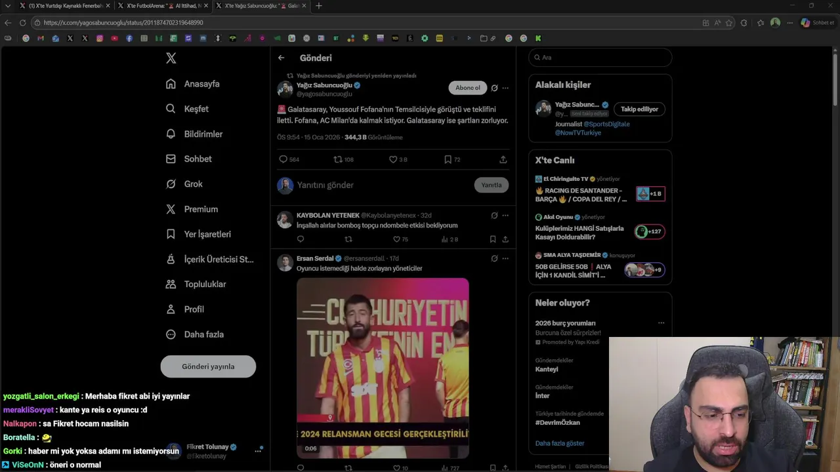Open the Instagram bookmark icon
Viewport: 840px width, 472px height.
100,38
